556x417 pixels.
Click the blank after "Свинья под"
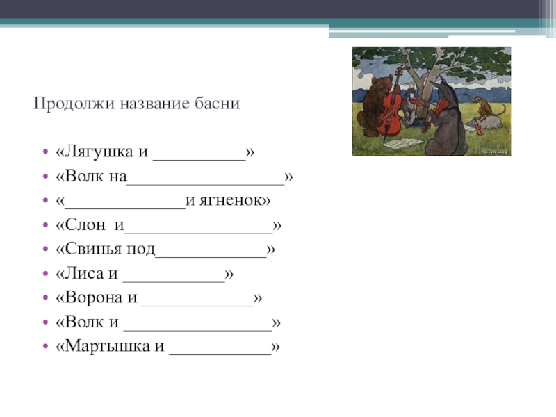pyautogui.click(x=211, y=250)
